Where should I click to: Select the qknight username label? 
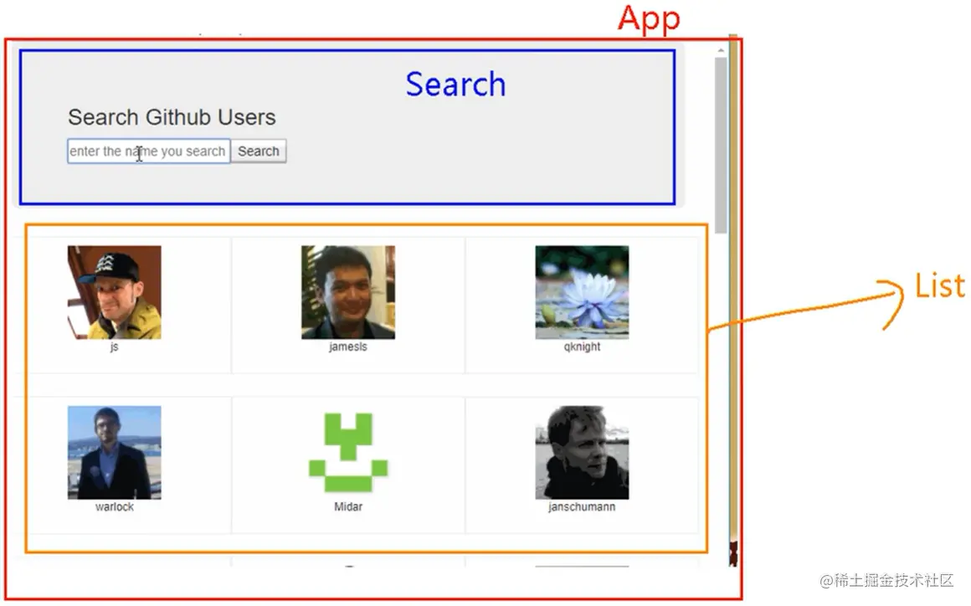582,347
